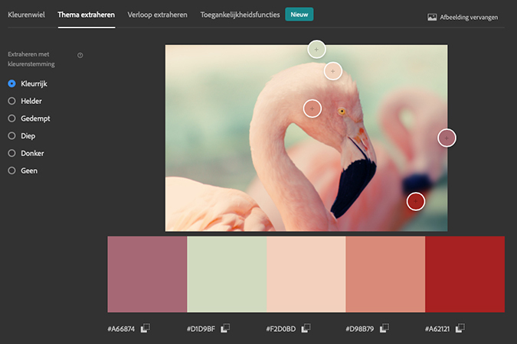Click hex value text #D98B79
This screenshot has height=344, width=517.
click(x=360, y=329)
